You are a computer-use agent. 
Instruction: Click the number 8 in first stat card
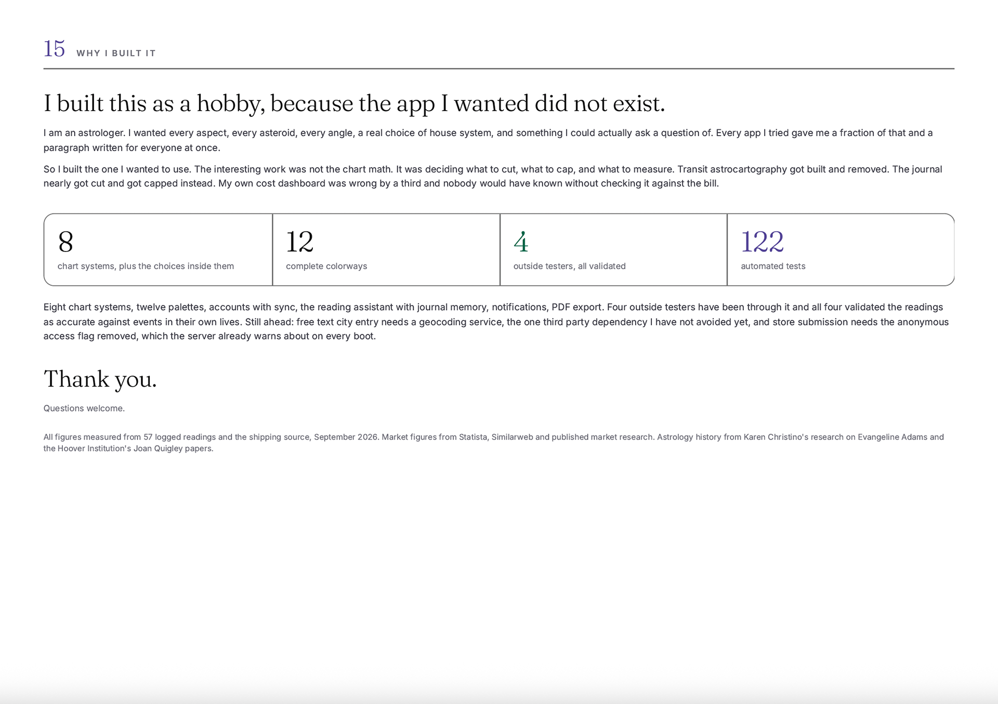tap(65, 242)
